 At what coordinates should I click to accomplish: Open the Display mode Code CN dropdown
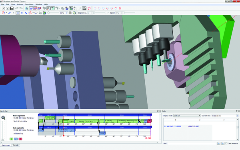pos(187,116)
